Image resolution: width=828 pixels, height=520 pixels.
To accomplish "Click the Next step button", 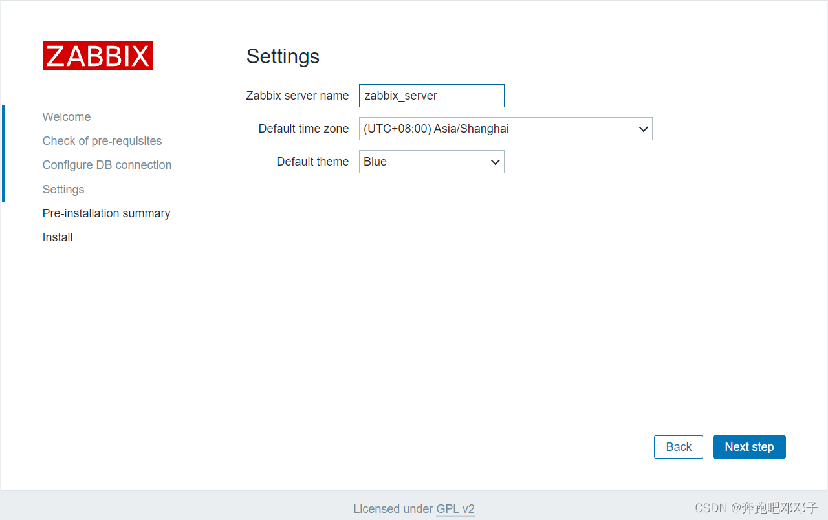I will (x=749, y=447).
